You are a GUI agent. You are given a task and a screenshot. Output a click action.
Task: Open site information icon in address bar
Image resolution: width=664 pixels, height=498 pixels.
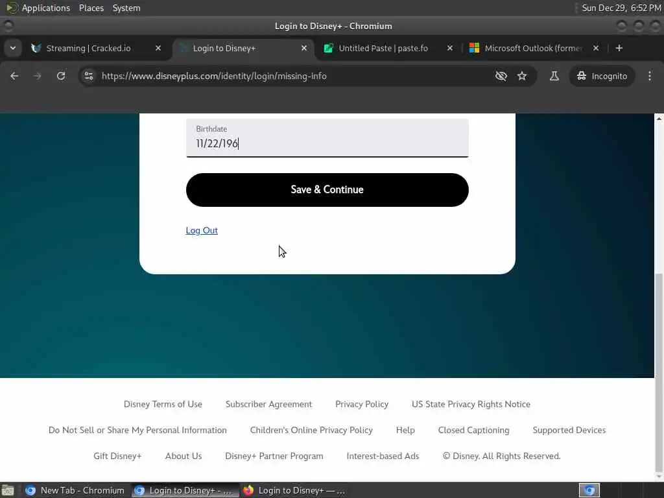[88, 77]
